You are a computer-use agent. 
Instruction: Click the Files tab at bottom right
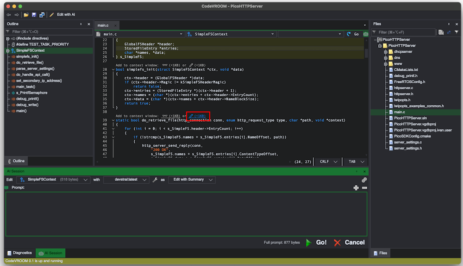tap(380, 253)
